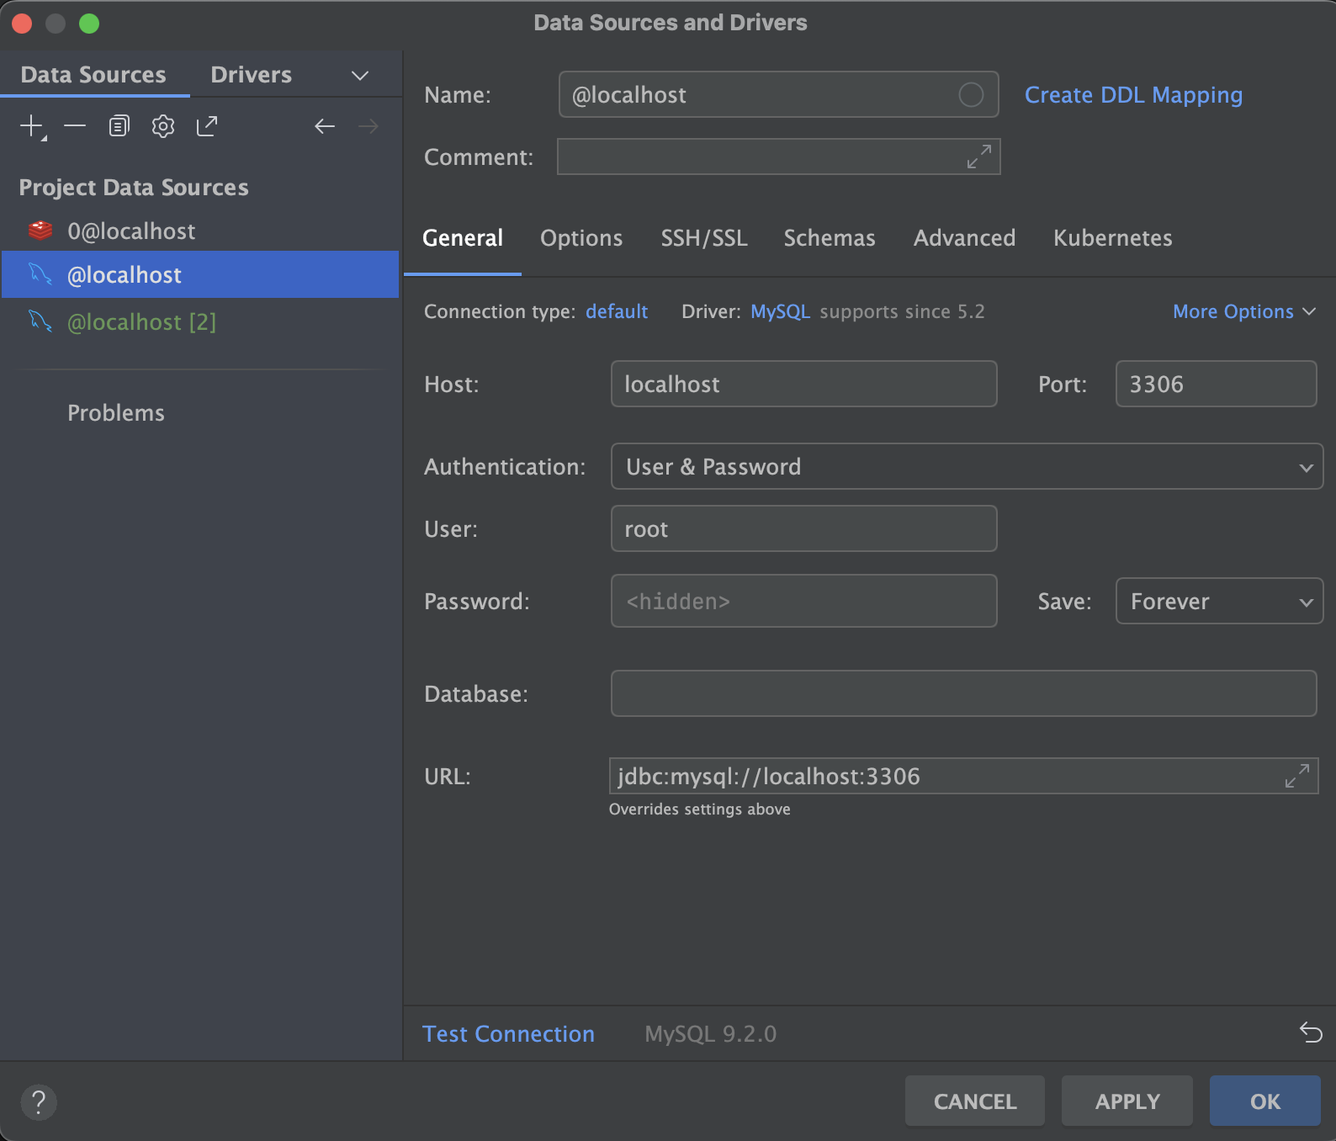Screen dimensions: 1336x1141
Task: Click Redis icon next to 0@localhost
Action: pos(40,231)
